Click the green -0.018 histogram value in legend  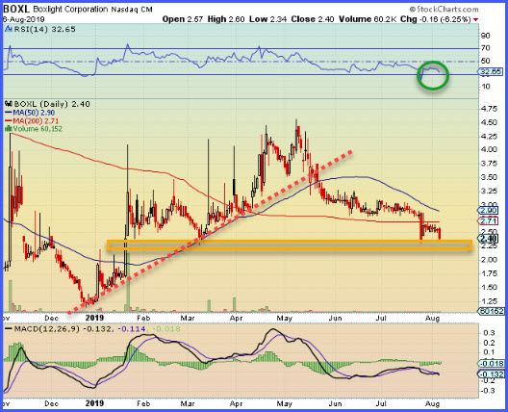pos(165,329)
